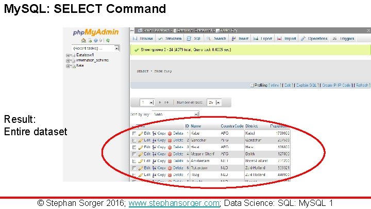Click the Insert tab icon
371x209 pixels.
coord(233,38)
